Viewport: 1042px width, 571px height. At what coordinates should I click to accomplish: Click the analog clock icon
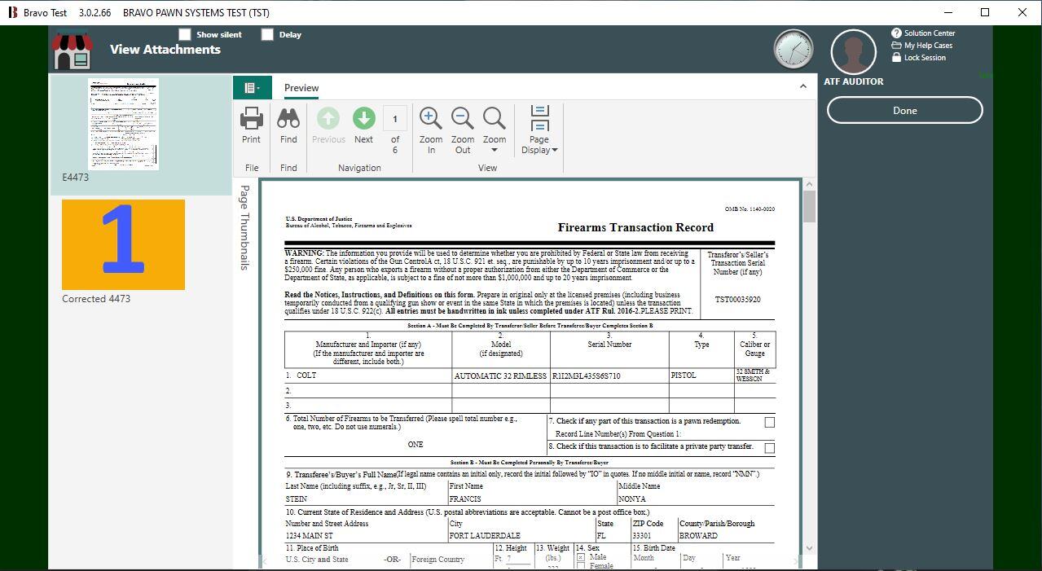pyautogui.click(x=793, y=50)
